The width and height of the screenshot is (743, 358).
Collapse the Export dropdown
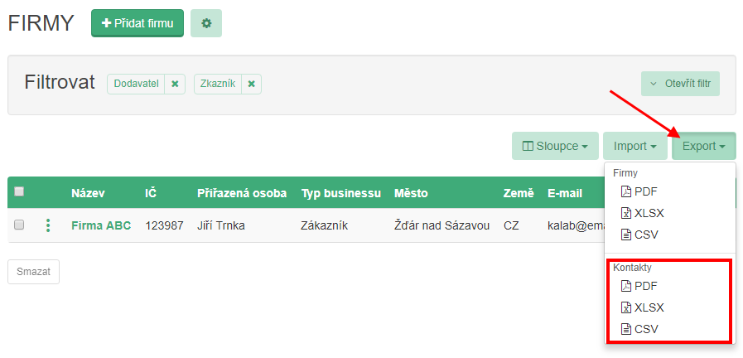(703, 147)
